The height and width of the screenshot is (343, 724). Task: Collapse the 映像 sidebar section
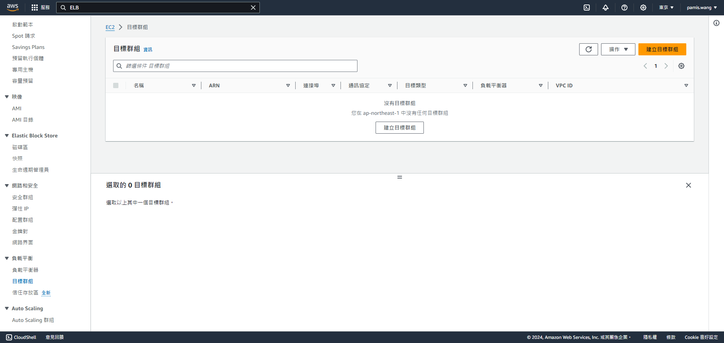(x=7, y=97)
